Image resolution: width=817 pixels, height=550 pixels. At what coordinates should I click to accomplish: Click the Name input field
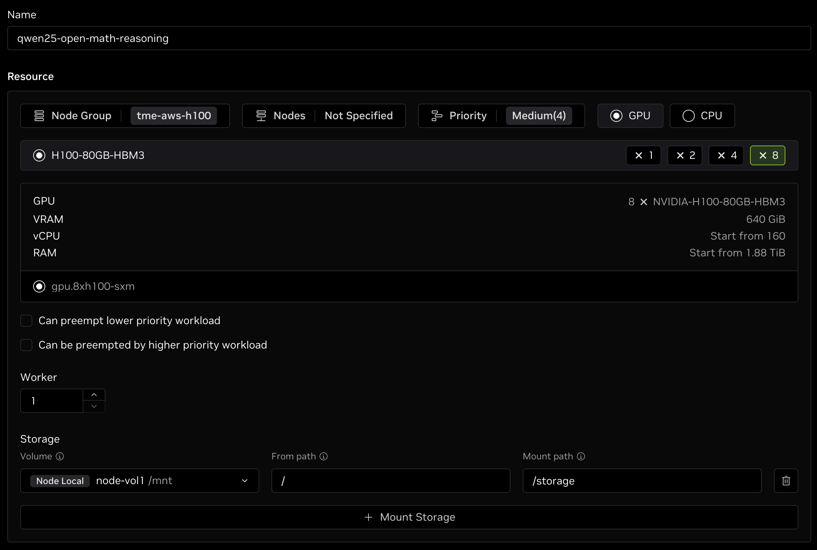point(409,38)
